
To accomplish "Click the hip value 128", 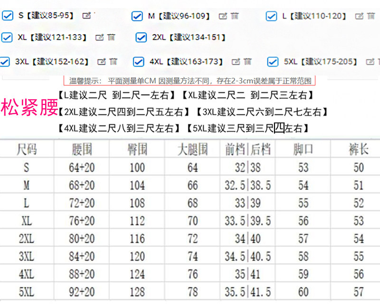I will pyautogui.click(x=137, y=292).
